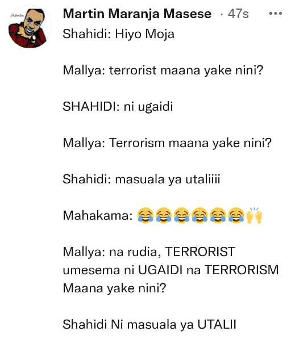Click the author name Martin Maranja Masese

click(x=137, y=14)
